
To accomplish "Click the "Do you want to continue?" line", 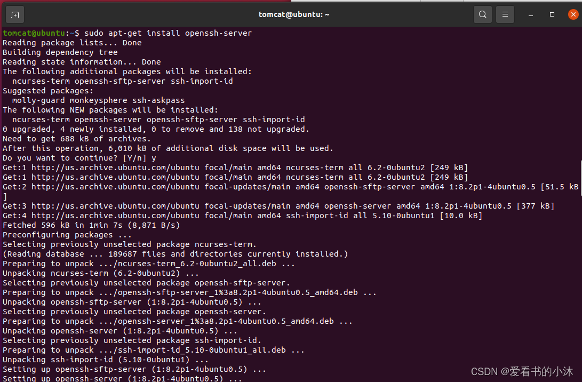I will pos(79,158).
